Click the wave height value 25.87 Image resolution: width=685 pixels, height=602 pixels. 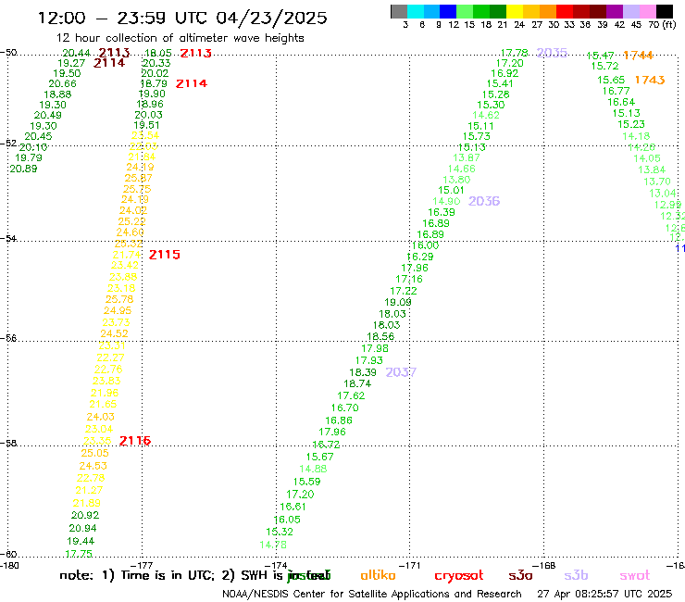[139, 178]
